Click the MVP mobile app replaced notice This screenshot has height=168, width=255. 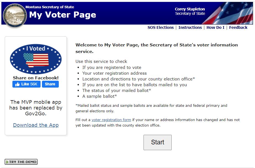[x=36, y=108]
